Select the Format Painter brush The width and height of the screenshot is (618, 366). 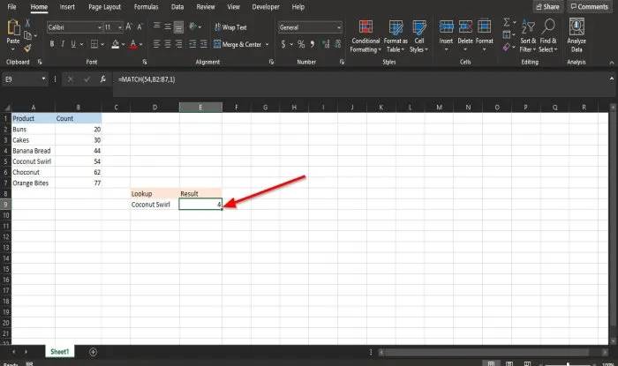[27, 49]
